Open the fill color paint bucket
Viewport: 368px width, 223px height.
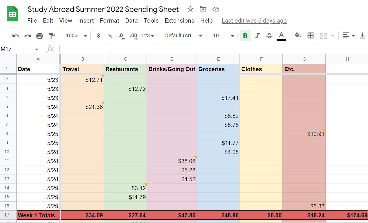(x=298, y=36)
